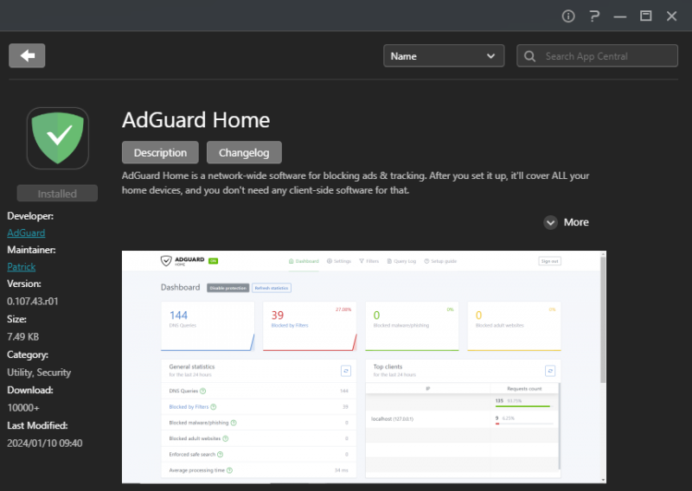The image size is (692, 491).
Task: Click Query Log in the dashboard screenshot
Action: tap(401, 261)
